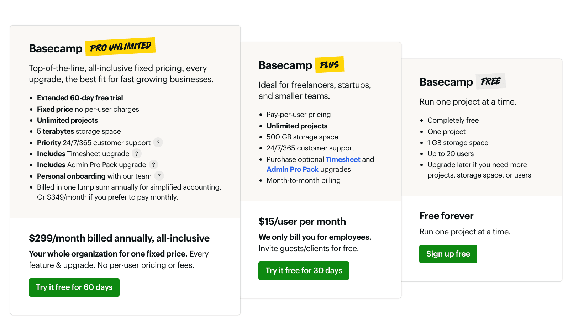Click the $15/user per month heading
This screenshot has height=333, width=573.
click(302, 222)
